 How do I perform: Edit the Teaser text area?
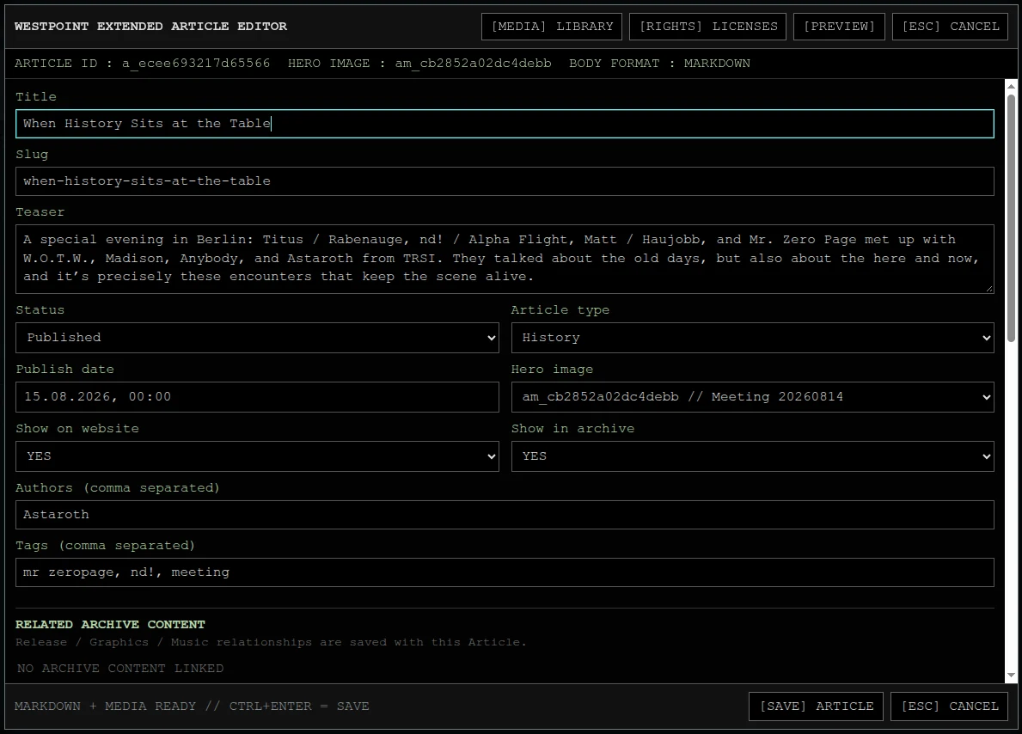click(505, 259)
